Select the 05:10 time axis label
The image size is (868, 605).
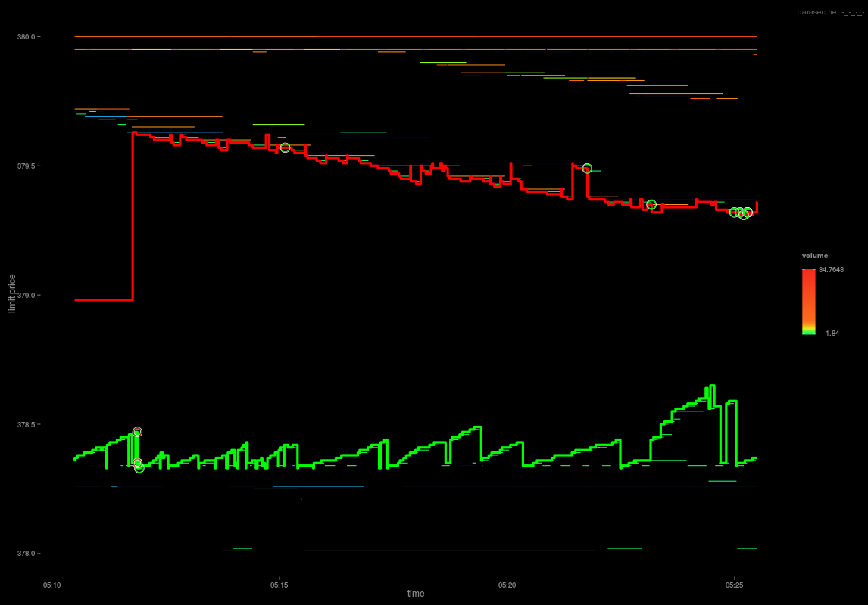click(52, 584)
